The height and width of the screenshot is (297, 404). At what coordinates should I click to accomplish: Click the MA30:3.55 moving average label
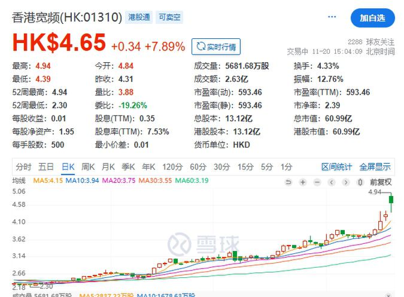click(x=155, y=180)
